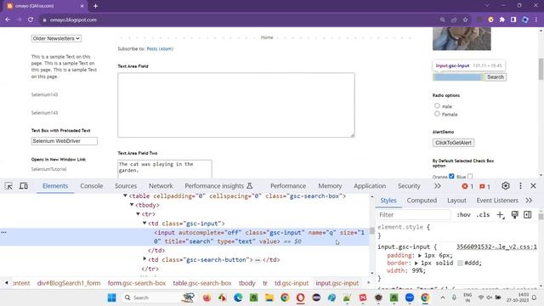Toggle the :hov element state button
Image resolution: width=544 pixels, height=306 pixels.
click(463, 215)
